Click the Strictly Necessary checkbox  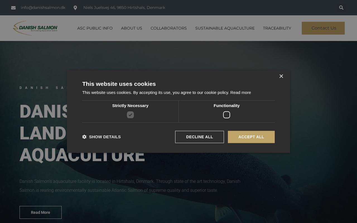click(130, 115)
